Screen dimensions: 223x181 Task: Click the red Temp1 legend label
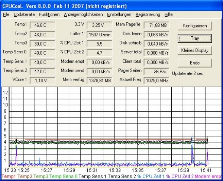(x=8, y=177)
